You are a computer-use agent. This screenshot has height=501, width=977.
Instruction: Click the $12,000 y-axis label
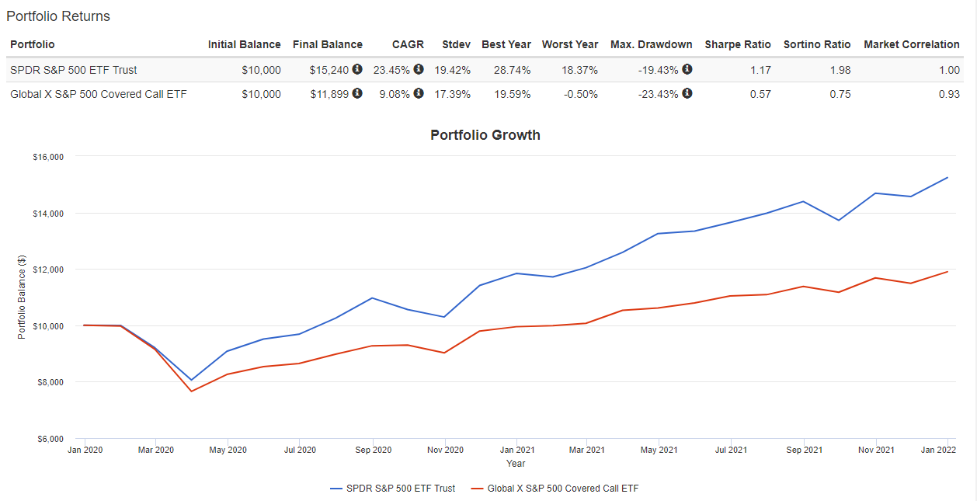point(48,270)
